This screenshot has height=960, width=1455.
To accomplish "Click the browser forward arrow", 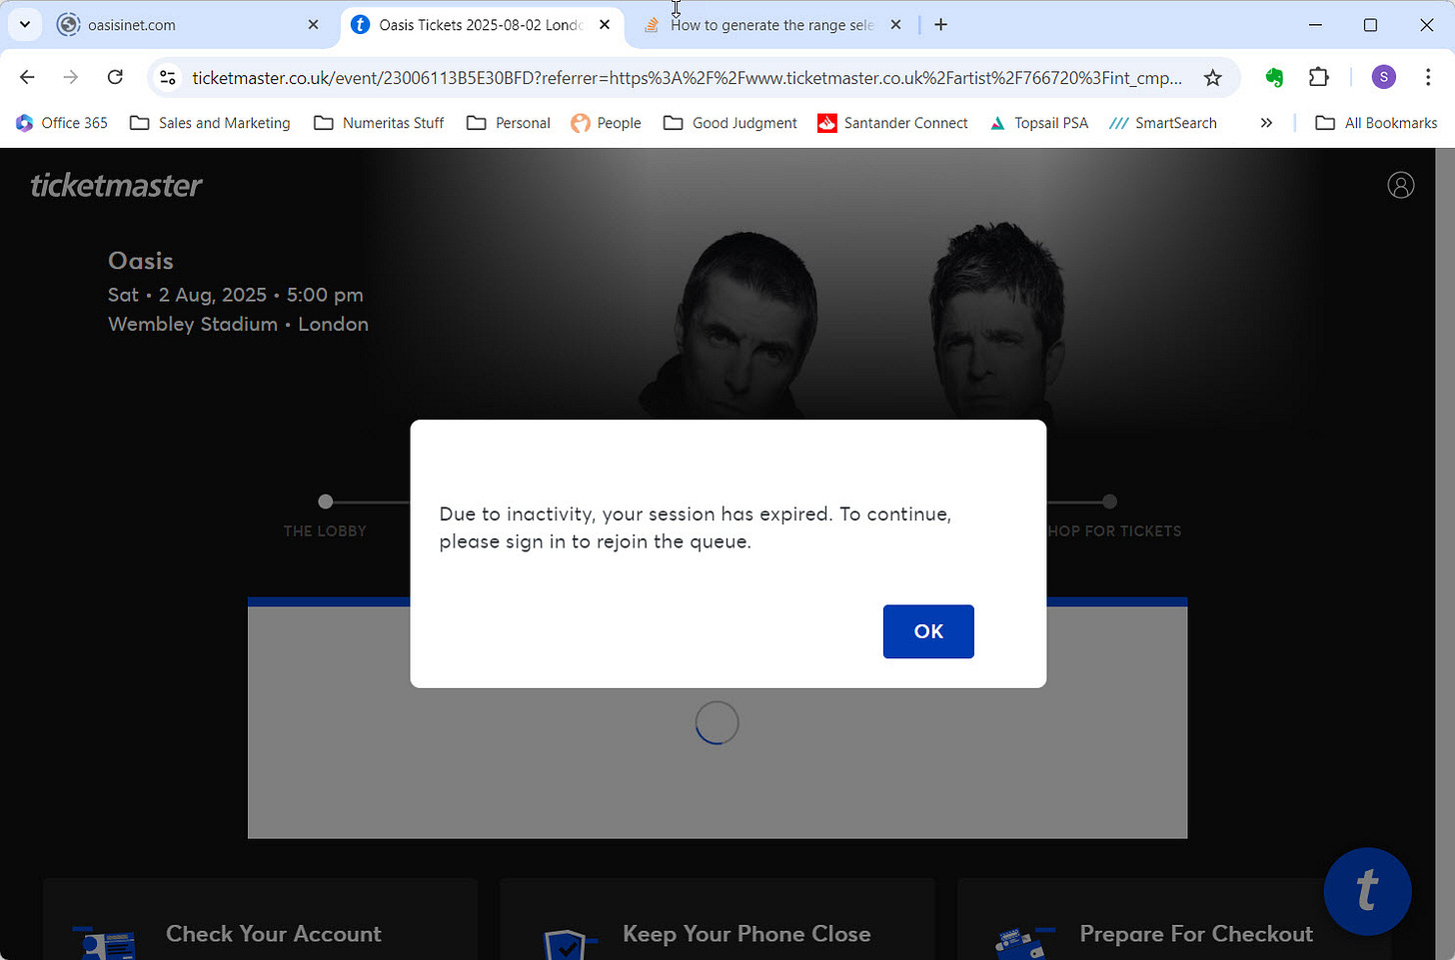I will 71,77.
